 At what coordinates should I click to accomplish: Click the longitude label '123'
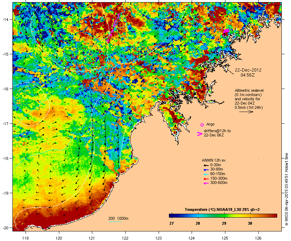pyautogui.click(x=159, y=238)
